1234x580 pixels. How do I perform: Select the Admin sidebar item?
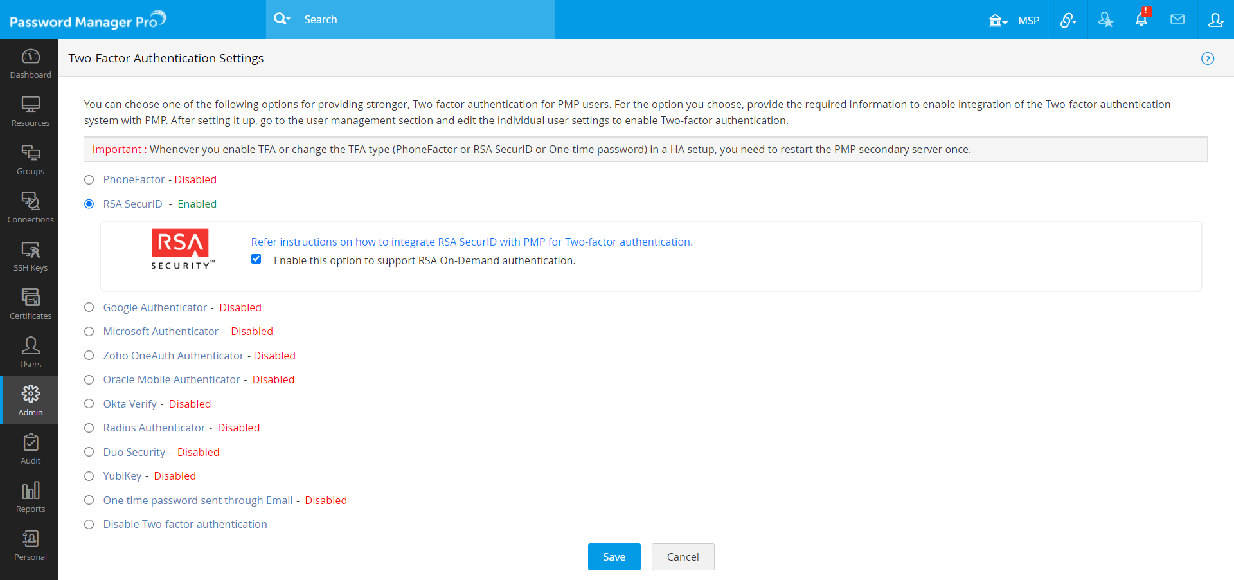pyautogui.click(x=30, y=401)
